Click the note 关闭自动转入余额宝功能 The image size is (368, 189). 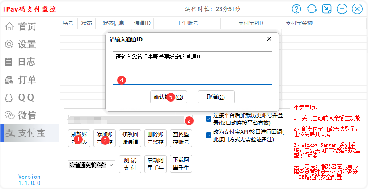(327, 119)
